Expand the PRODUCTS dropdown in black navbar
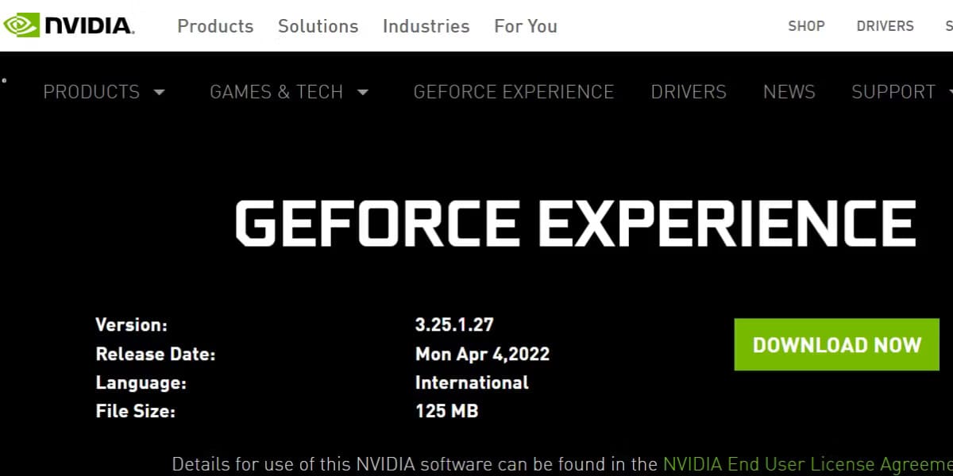953x476 pixels. tap(104, 92)
